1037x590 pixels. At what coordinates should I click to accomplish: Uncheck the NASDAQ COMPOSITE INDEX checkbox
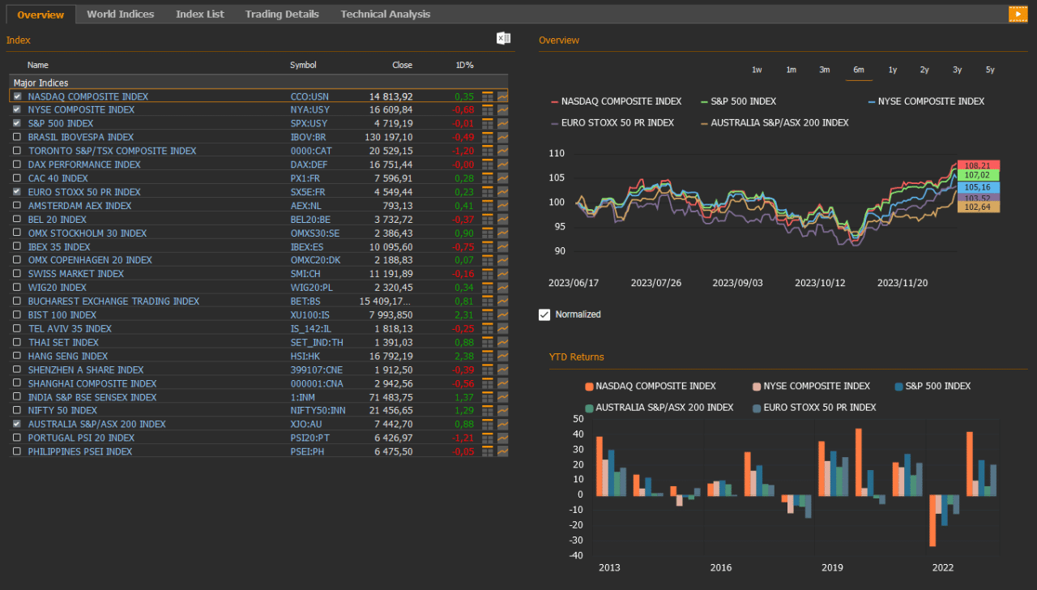pyautogui.click(x=18, y=96)
